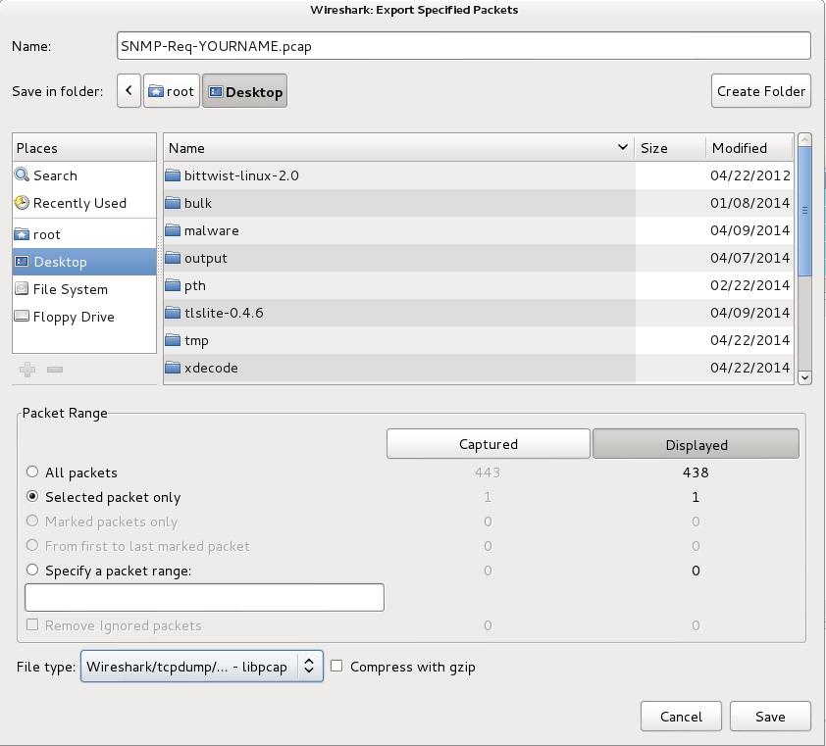Select Floppy Drive in Places
The image size is (826, 746).
coord(74,317)
